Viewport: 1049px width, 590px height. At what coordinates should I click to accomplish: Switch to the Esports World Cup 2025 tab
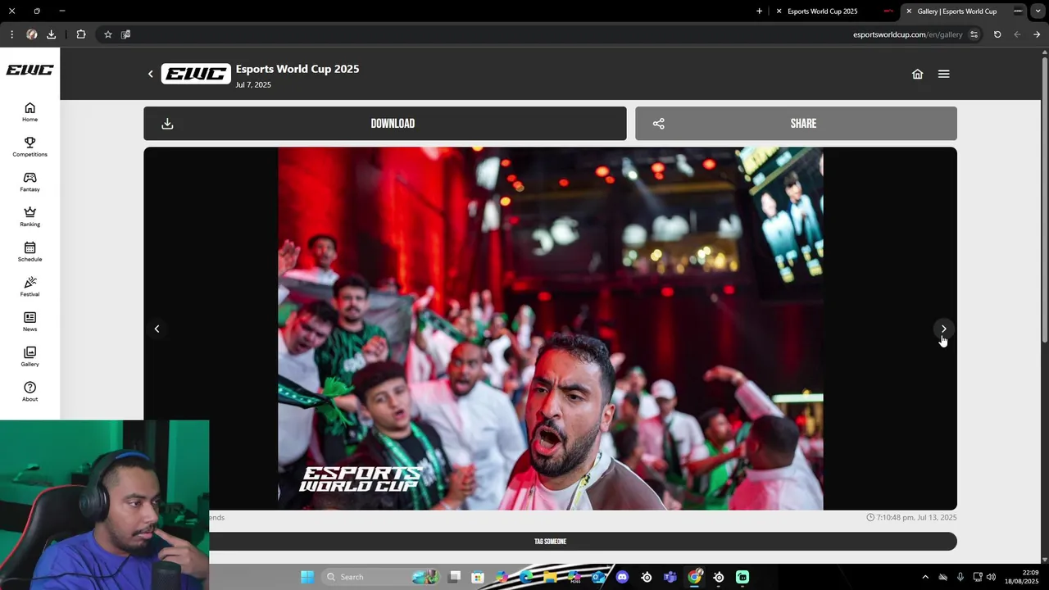click(822, 11)
